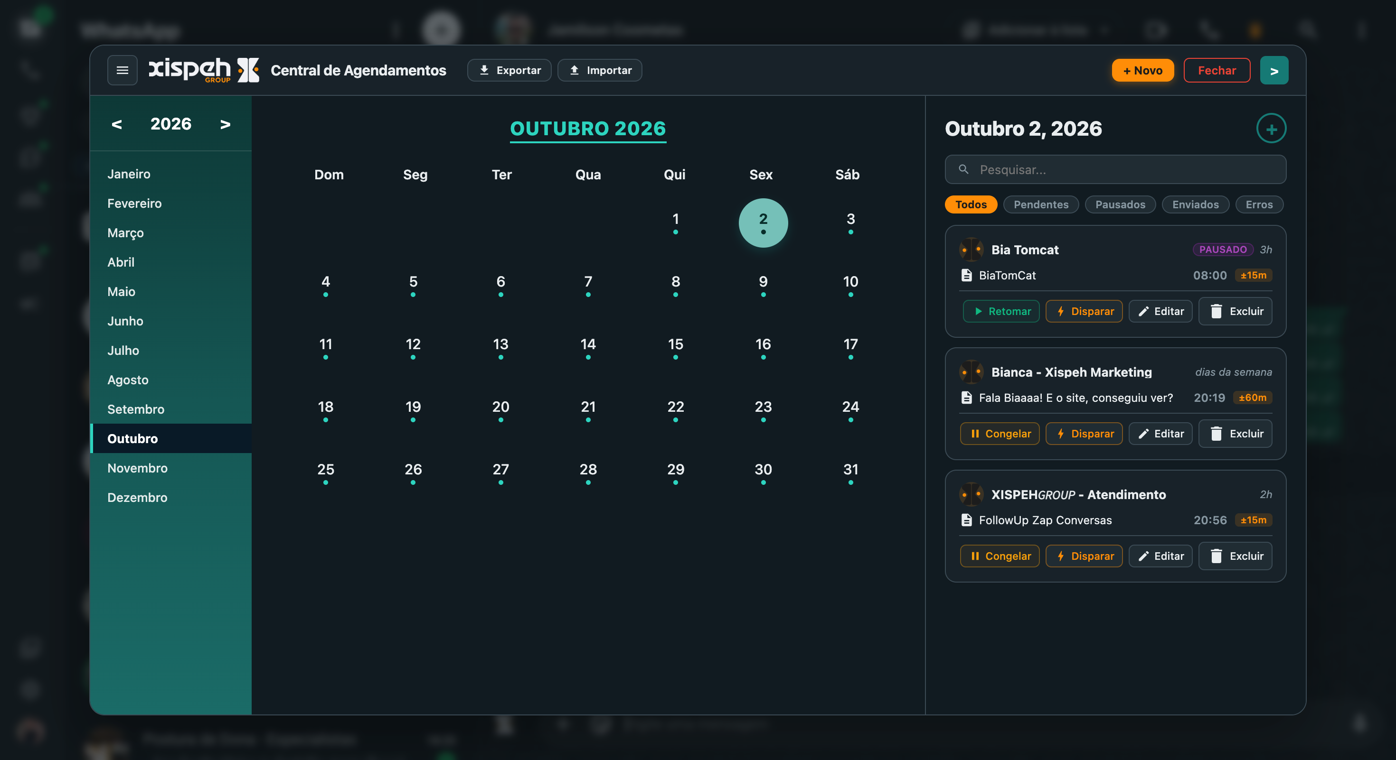Image resolution: width=1396 pixels, height=760 pixels.
Task: Select Outubro in month list
Action: tap(171, 438)
